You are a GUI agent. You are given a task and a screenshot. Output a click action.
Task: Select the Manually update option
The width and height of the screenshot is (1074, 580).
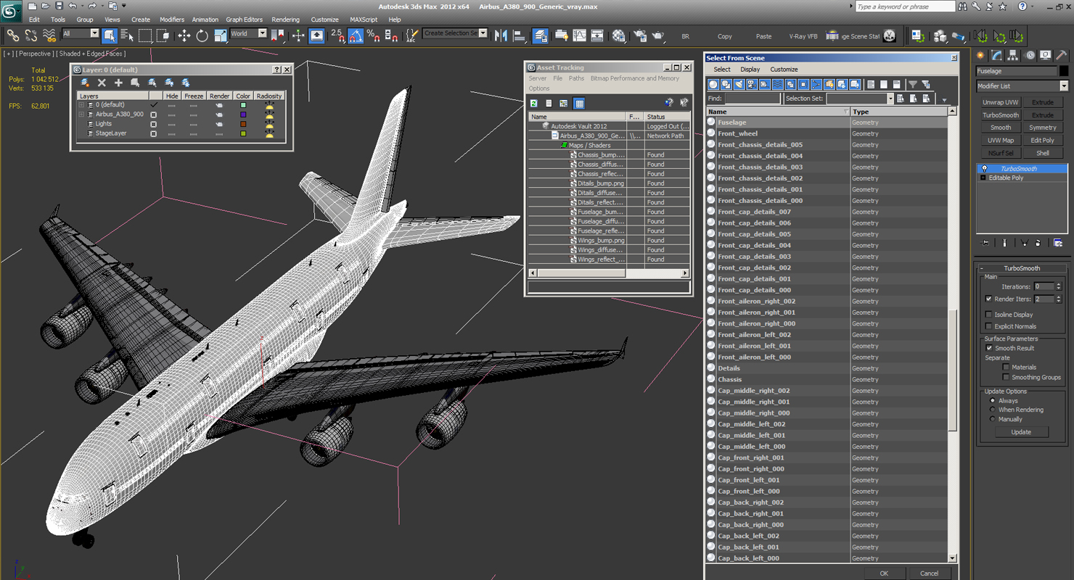[993, 419]
